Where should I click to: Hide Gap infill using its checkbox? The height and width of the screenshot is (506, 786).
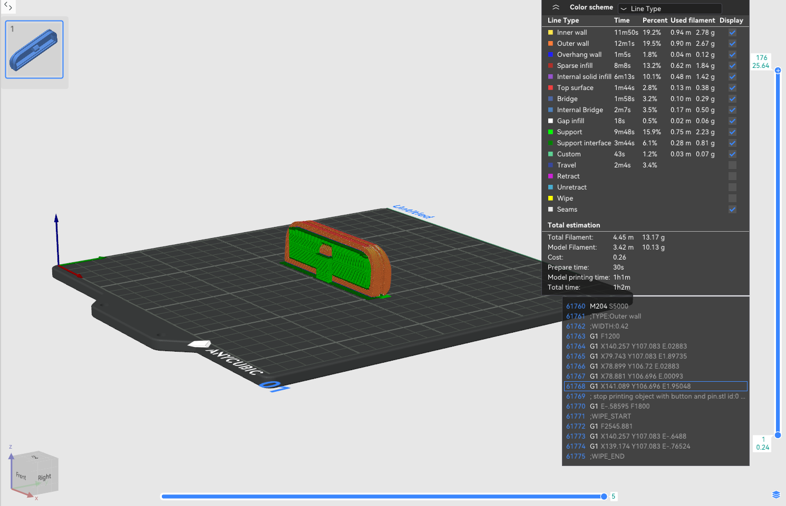(732, 121)
